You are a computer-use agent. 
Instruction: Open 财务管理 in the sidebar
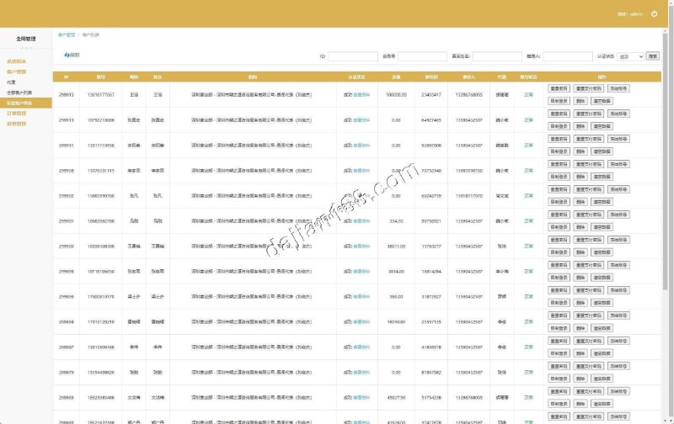17,124
